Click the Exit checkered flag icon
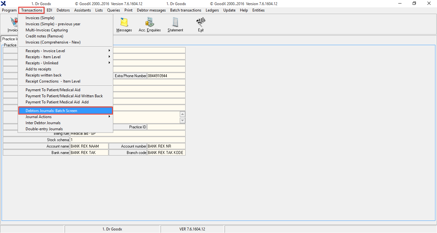Image resolution: width=437 pixels, height=233 pixels. (201, 22)
